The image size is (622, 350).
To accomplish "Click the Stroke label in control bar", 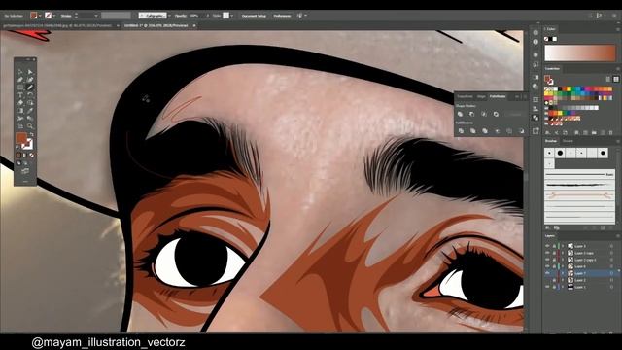I will pyautogui.click(x=66, y=16).
